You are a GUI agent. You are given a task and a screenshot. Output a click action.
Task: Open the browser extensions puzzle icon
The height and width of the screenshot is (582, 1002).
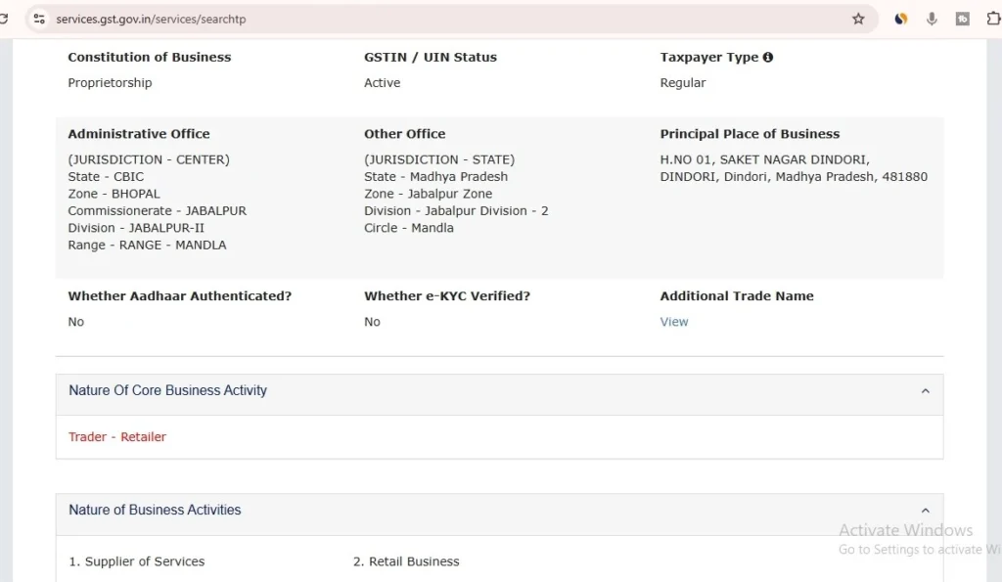point(991,18)
